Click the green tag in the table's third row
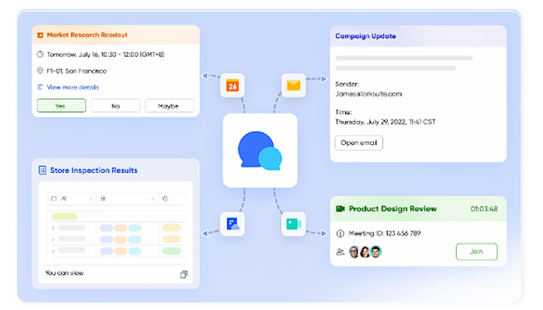The image size is (543, 310). coord(171,252)
